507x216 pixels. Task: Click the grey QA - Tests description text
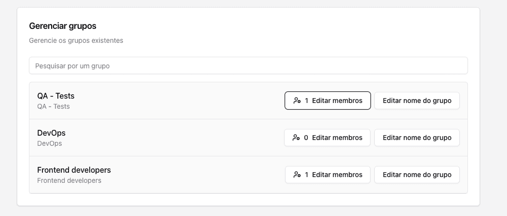[x=54, y=106]
